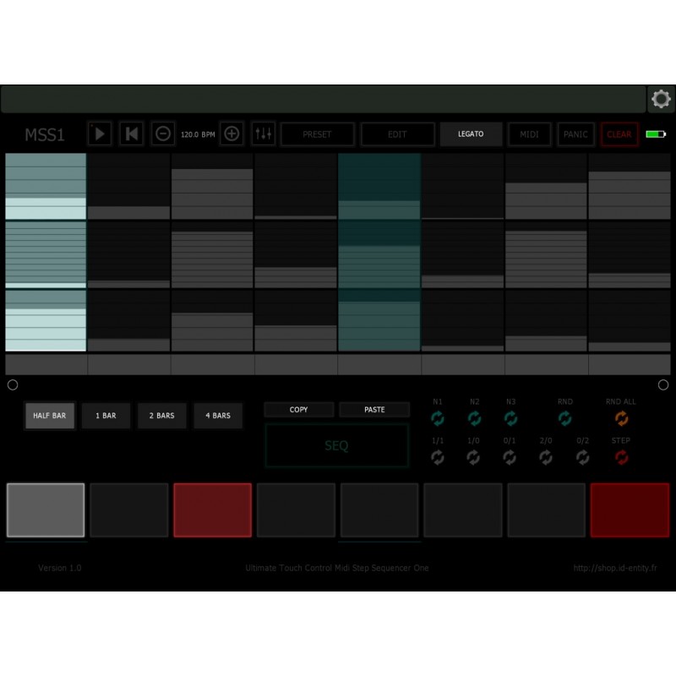The image size is (676, 676).
Task: Open the settings gear
Action: point(661,98)
